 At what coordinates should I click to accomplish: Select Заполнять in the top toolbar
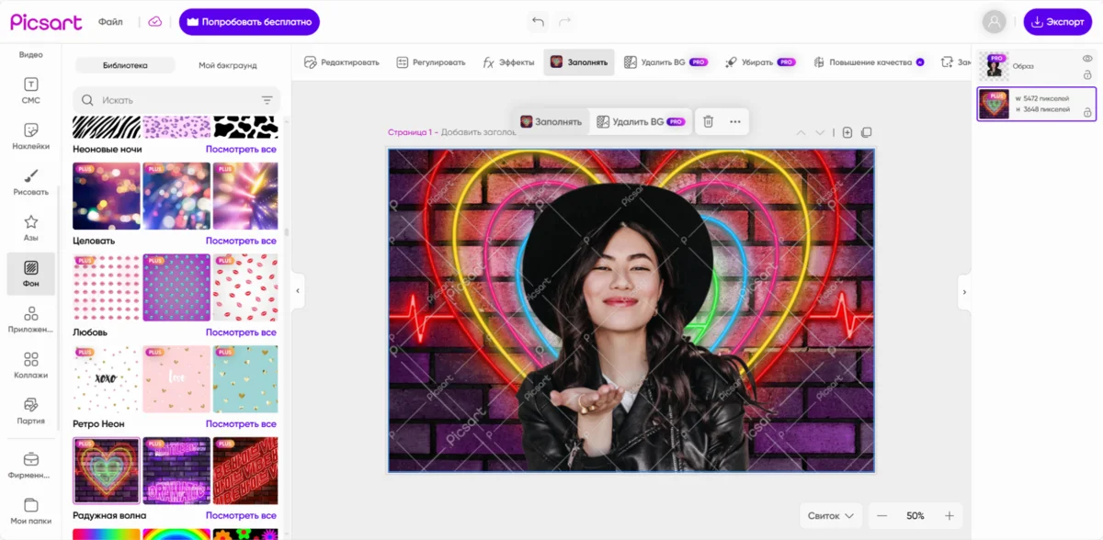(579, 62)
